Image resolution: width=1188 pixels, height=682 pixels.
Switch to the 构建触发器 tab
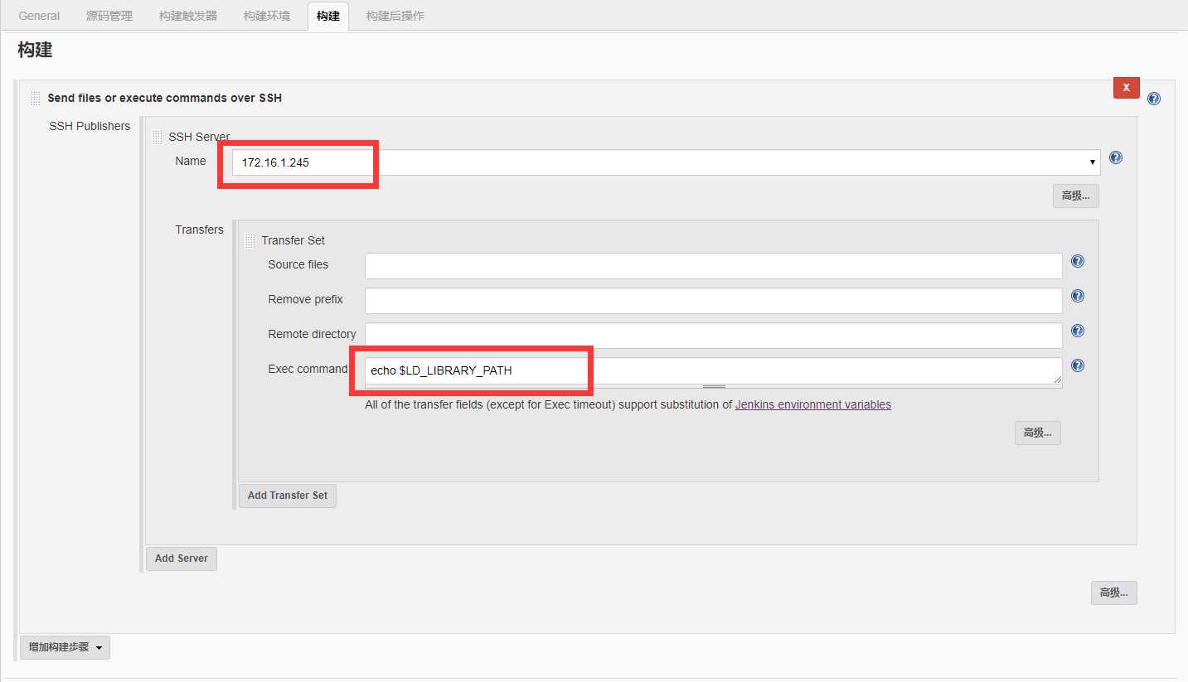click(188, 16)
